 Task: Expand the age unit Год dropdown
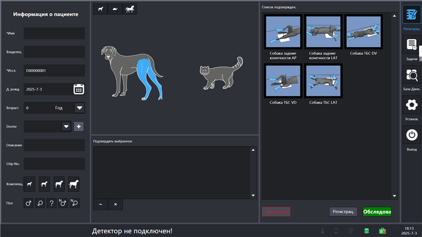click(80, 108)
